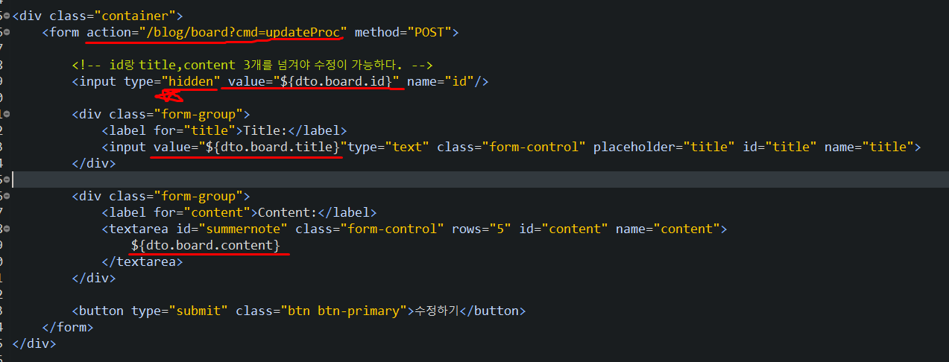Image resolution: width=949 pixels, height=362 pixels.
Task: Collapse the textarea fold marker
Action: [7, 229]
